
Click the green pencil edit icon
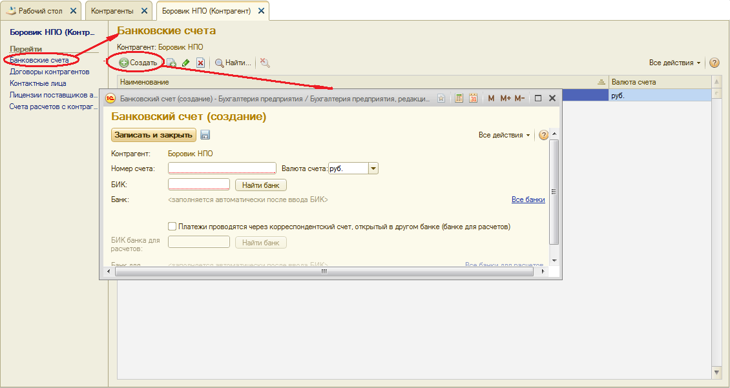(186, 63)
